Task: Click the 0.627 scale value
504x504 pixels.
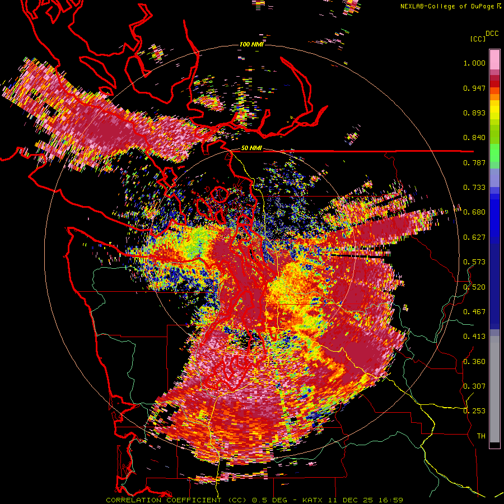Action: coord(474,237)
